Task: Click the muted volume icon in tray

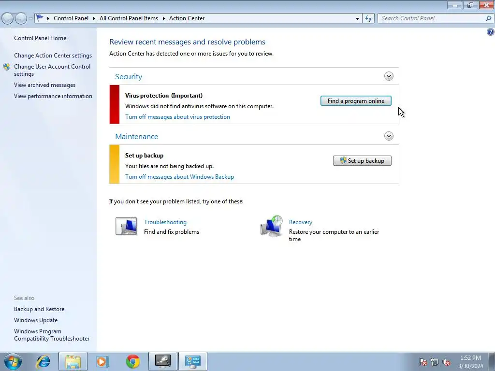Action: click(446, 362)
